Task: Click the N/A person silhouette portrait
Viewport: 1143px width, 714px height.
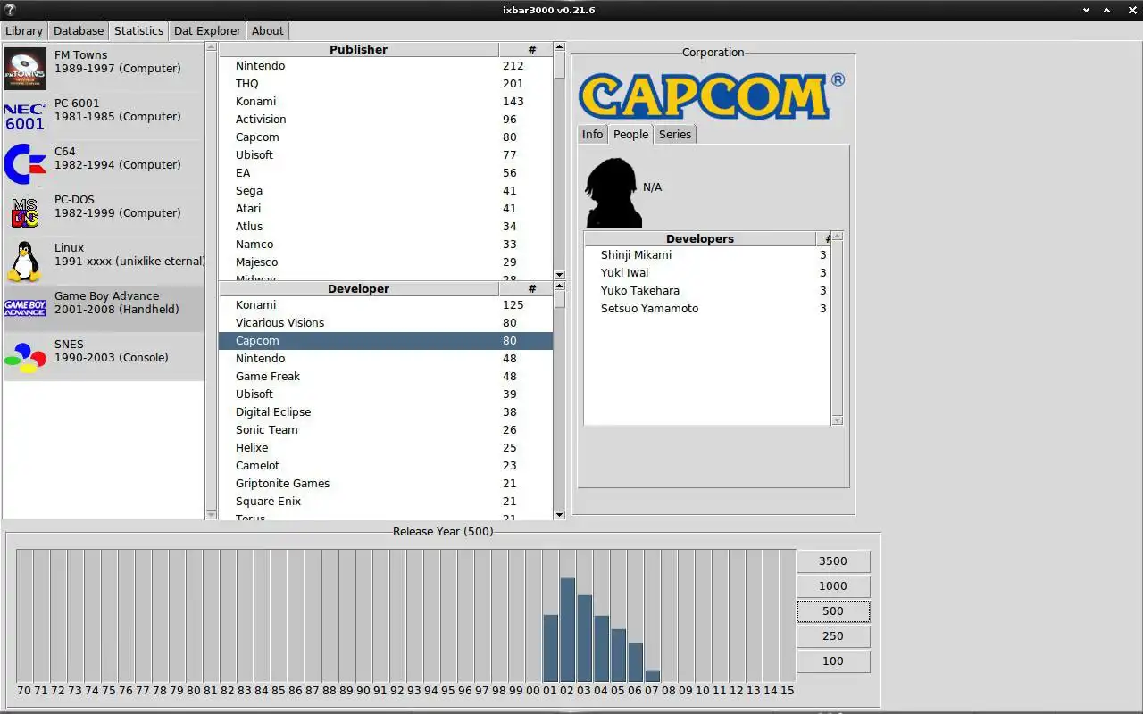Action: [x=613, y=193]
